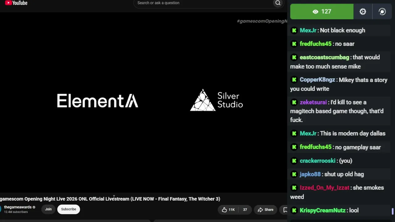
Task: Click the Kick badge beside Izzed_On_My_Izzat
Action: (x=294, y=188)
